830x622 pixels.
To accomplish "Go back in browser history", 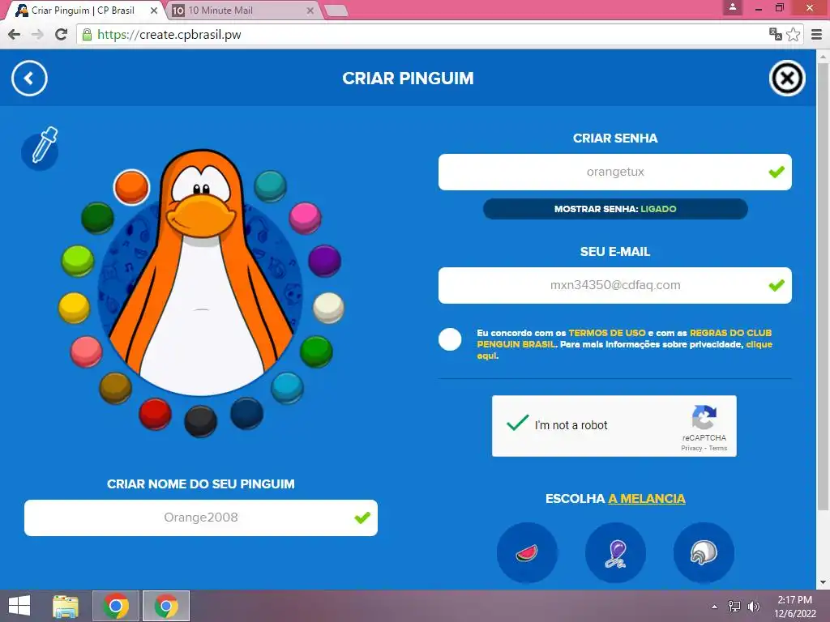I will (x=15, y=34).
